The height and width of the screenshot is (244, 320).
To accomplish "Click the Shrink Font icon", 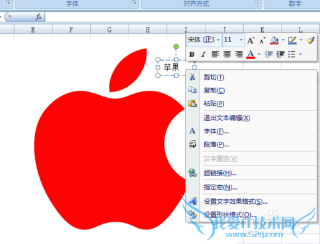I will 262,40.
